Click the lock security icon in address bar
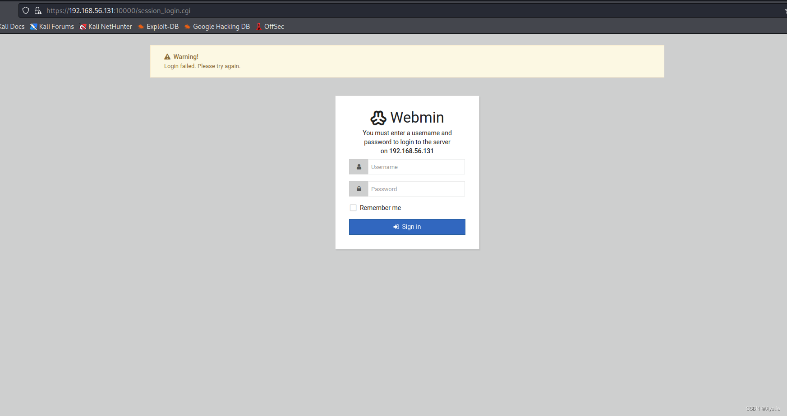The image size is (787, 416). coord(38,10)
